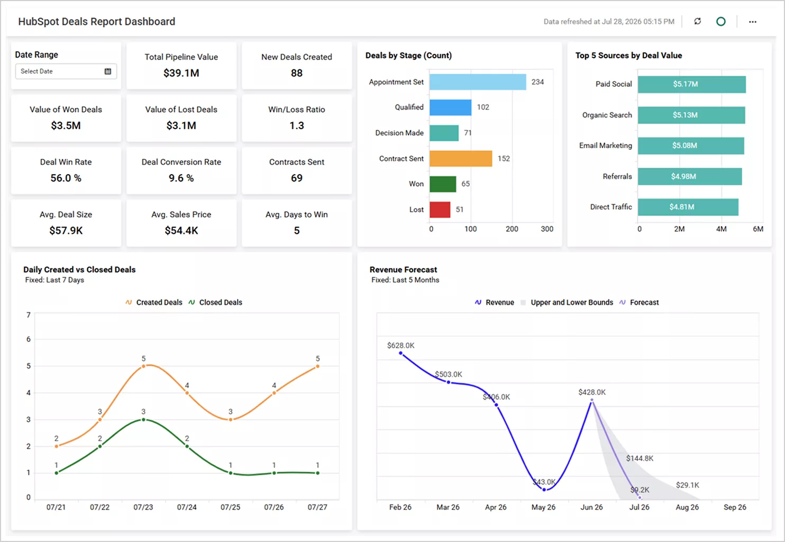Click the Fixed: Last 7 Days subtitle
This screenshot has height=542, width=785.
tap(54, 280)
